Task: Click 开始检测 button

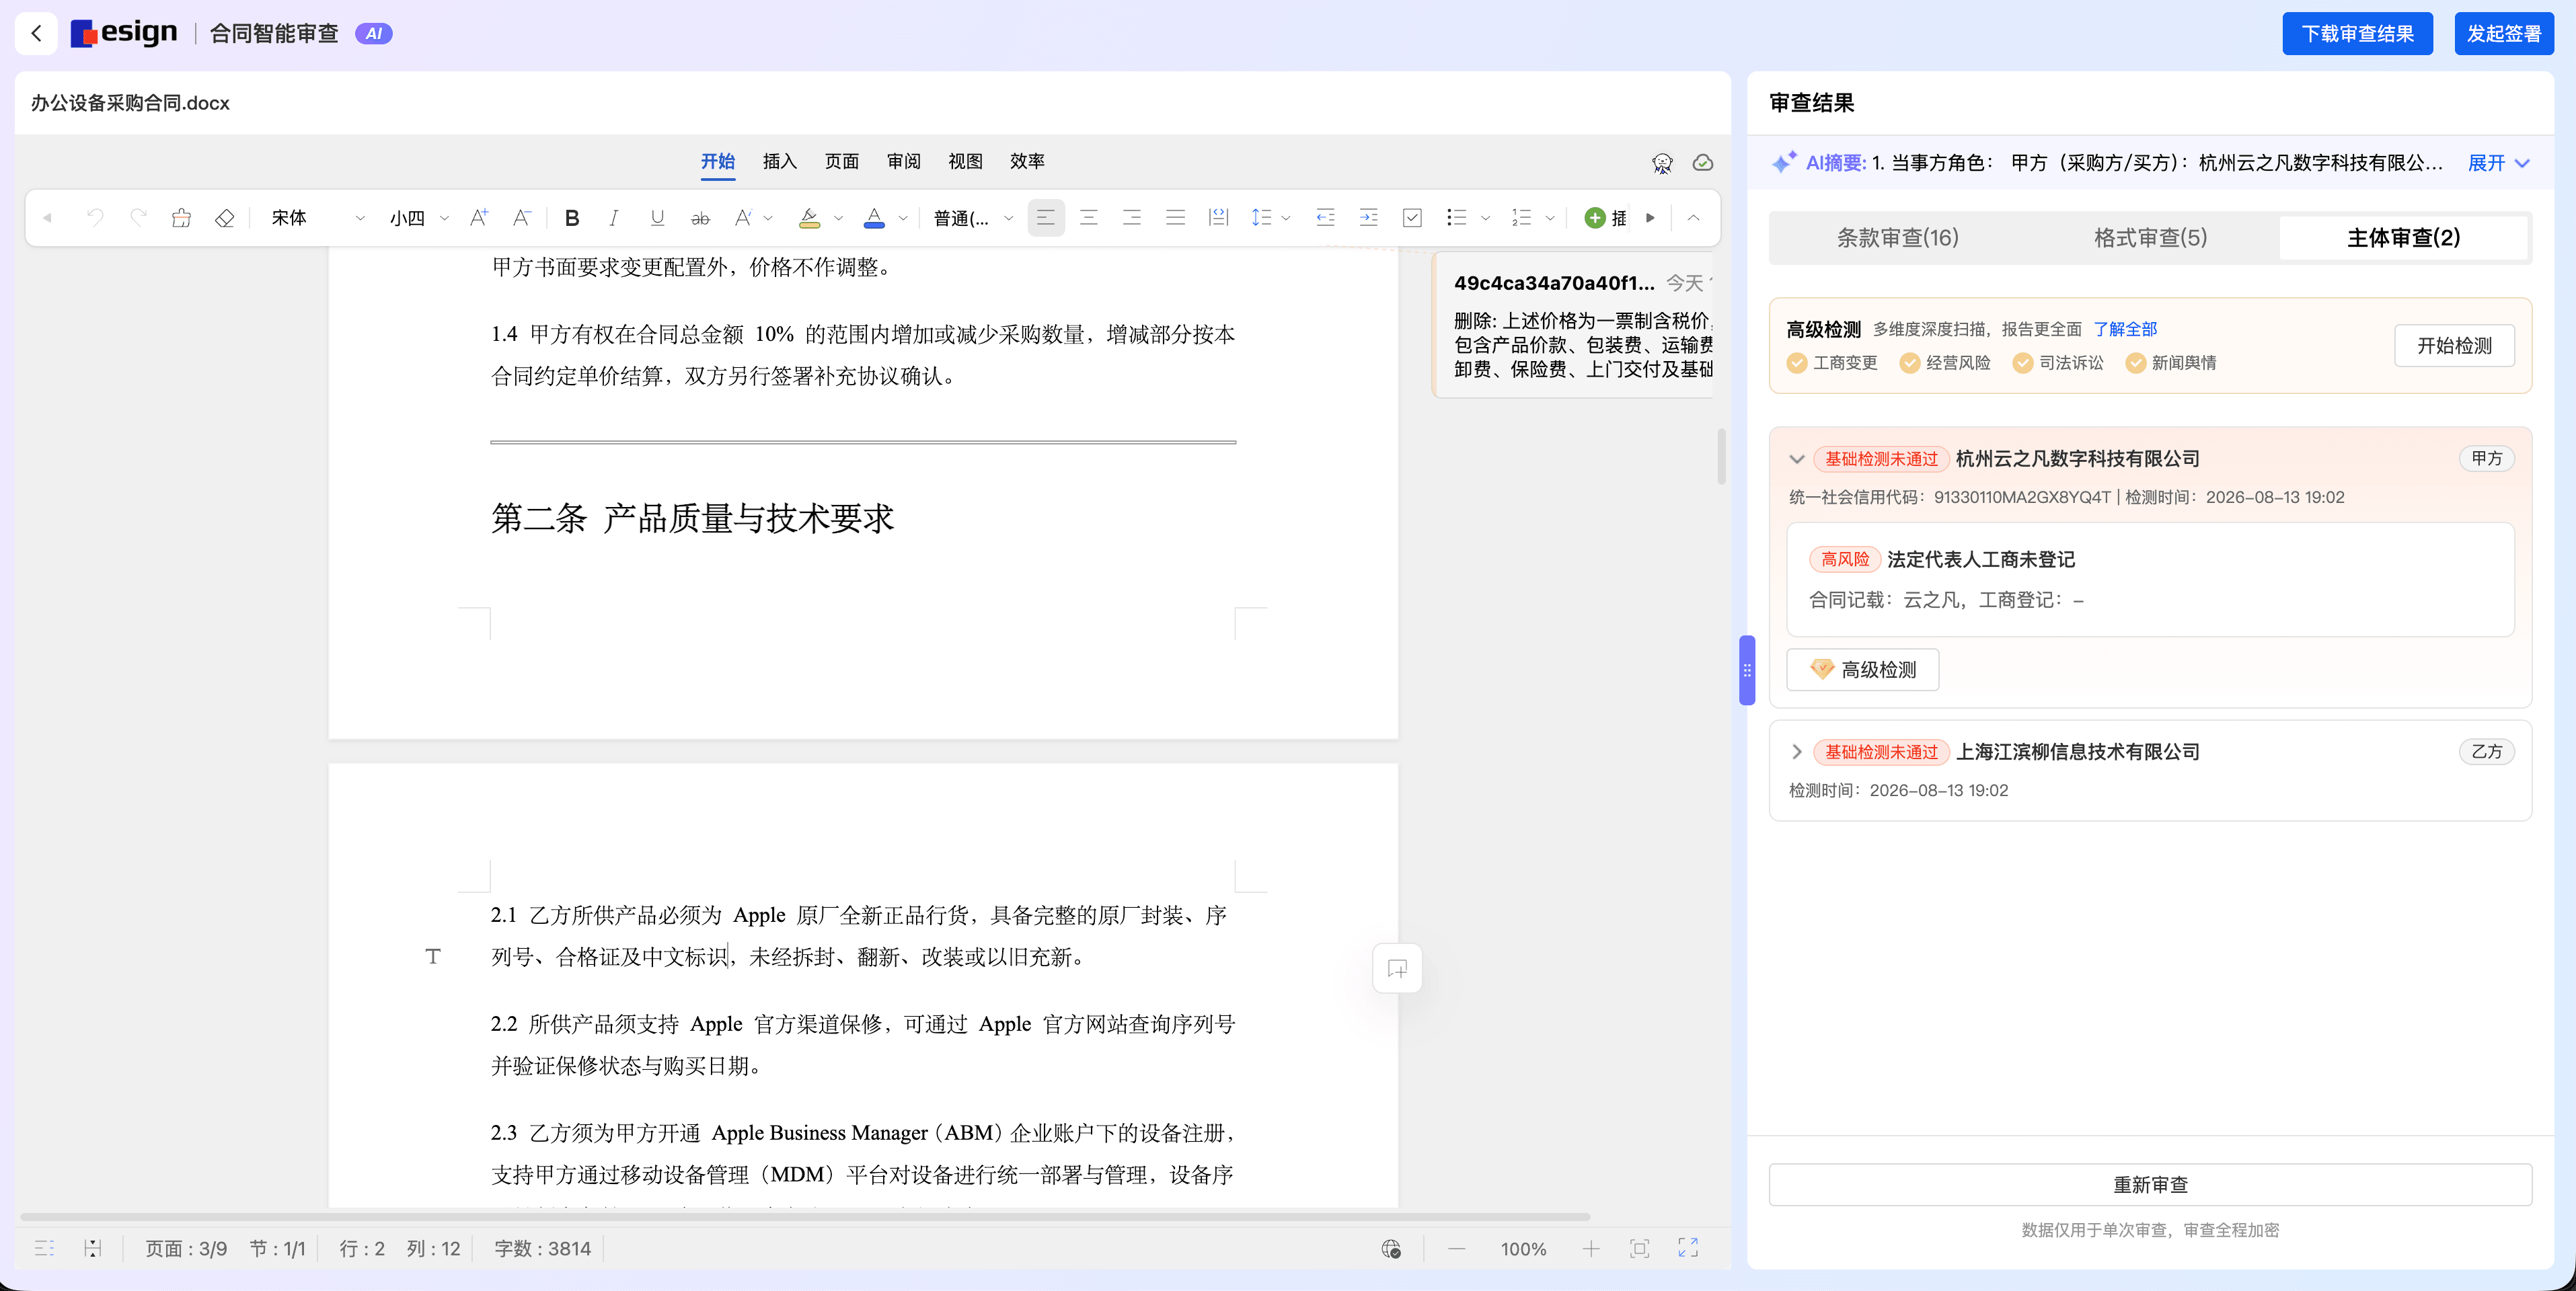Action: 2454,346
